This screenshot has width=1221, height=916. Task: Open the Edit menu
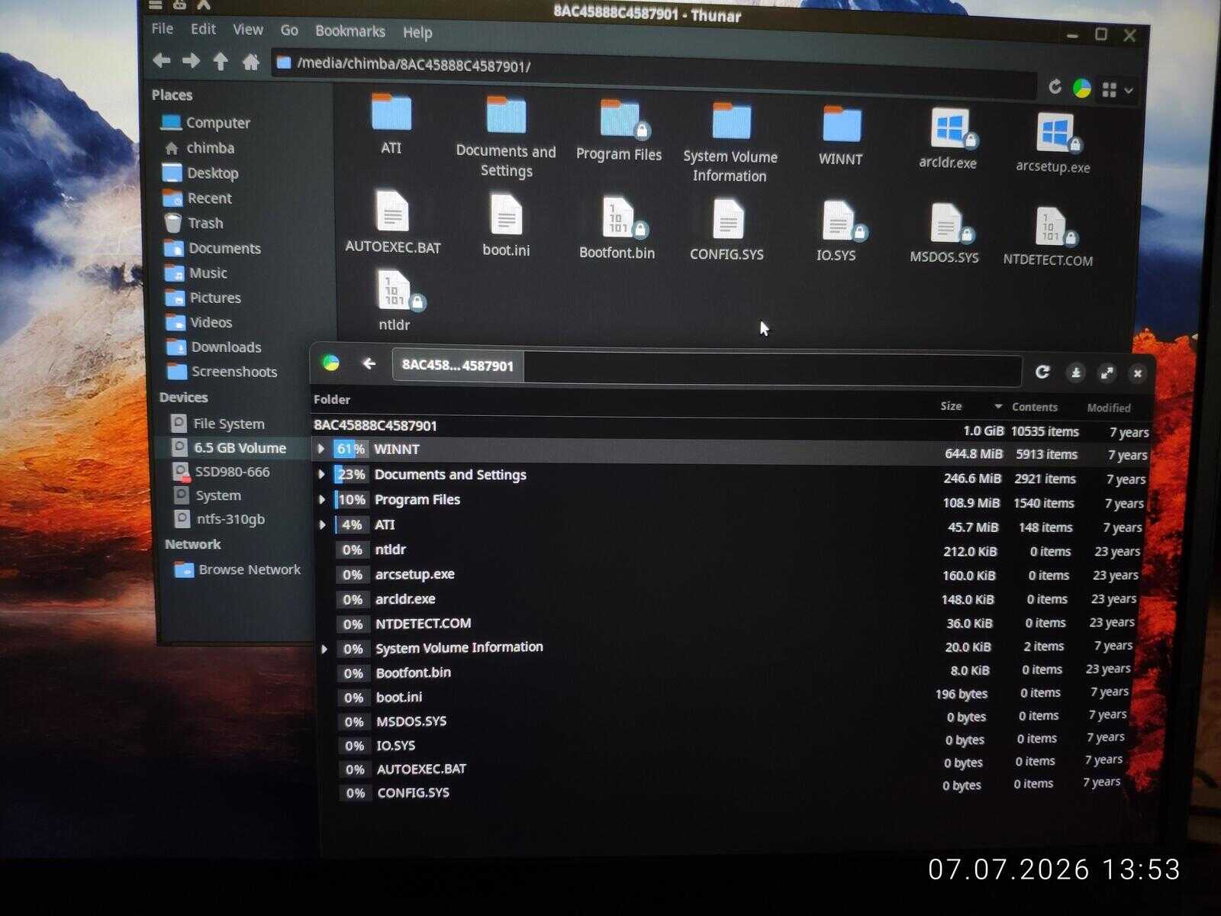pyautogui.click(x=203, y=29)
